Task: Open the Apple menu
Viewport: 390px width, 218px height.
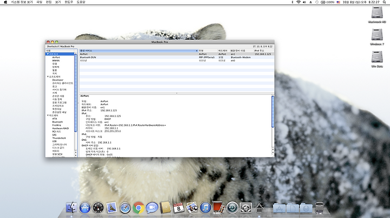Action: 5,2
